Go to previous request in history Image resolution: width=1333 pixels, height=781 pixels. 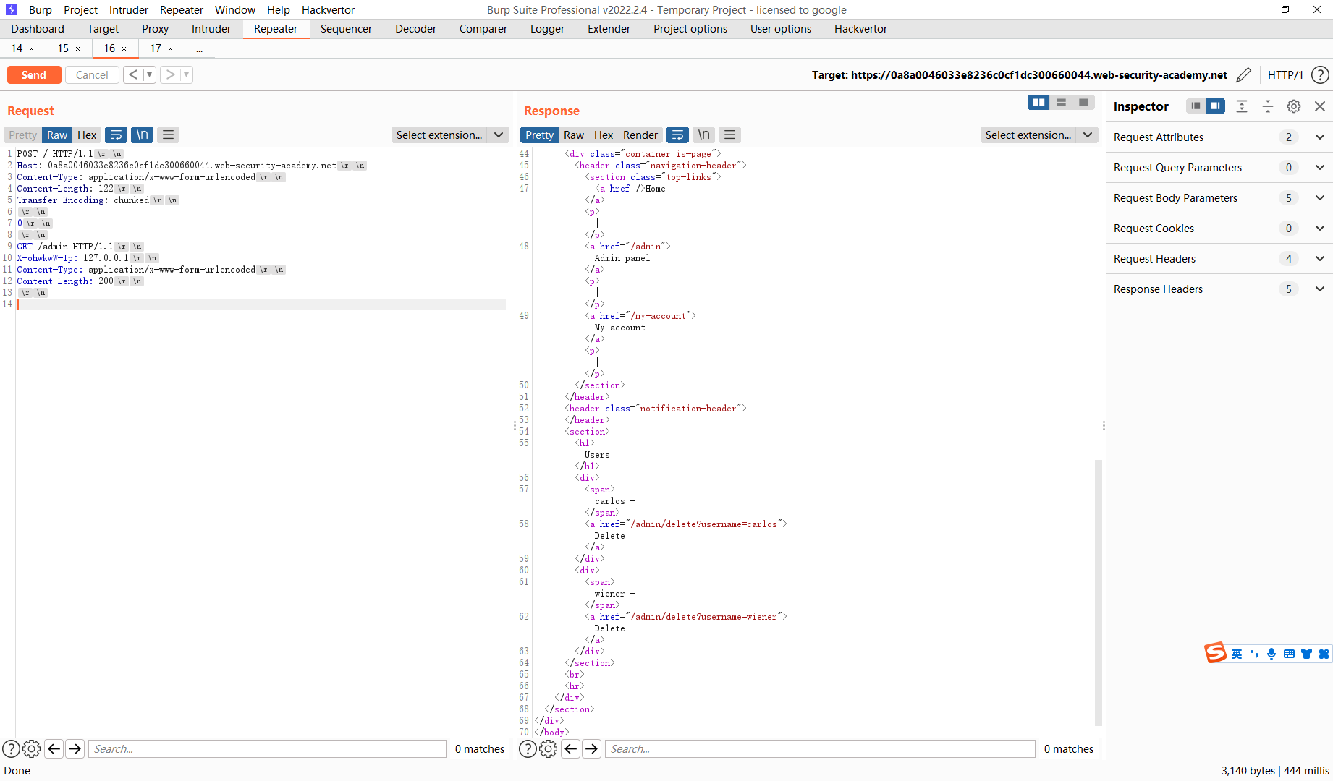coord(133,74)
